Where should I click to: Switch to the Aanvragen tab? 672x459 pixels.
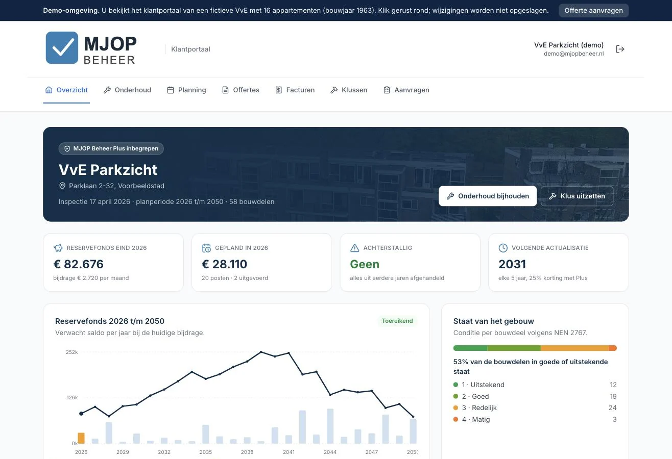(406, 90)
